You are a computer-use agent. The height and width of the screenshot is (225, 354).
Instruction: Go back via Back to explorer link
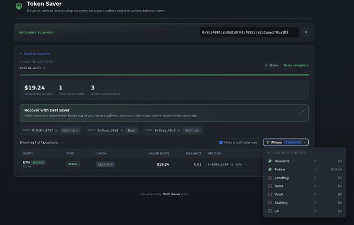point(35,54)
